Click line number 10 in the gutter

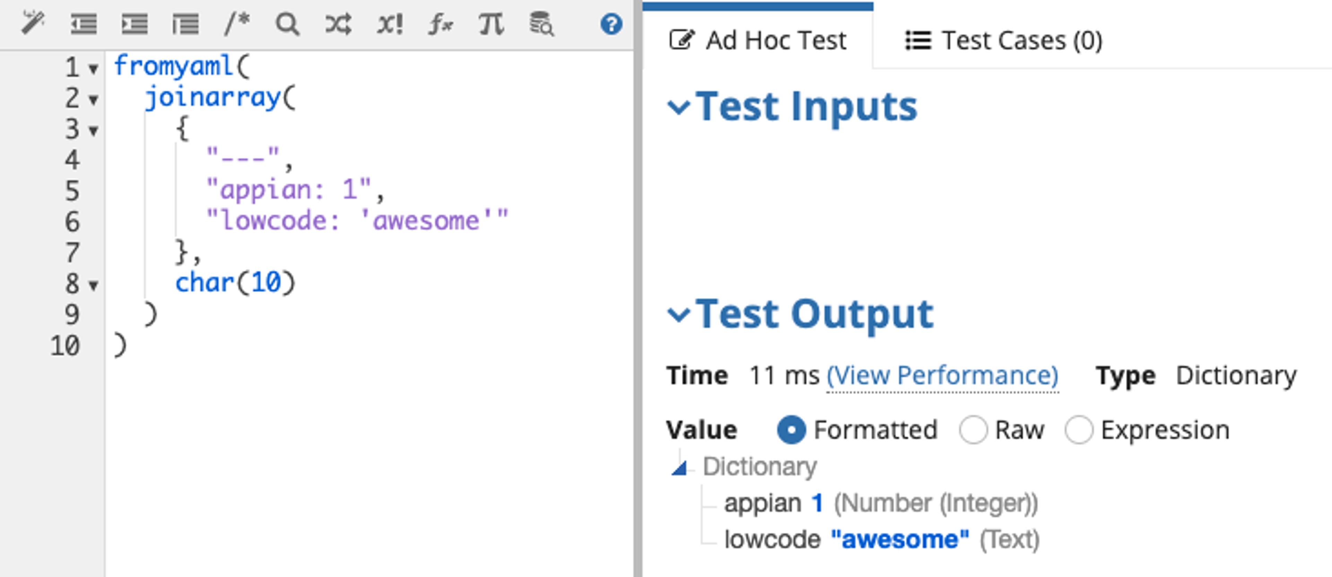65,345
